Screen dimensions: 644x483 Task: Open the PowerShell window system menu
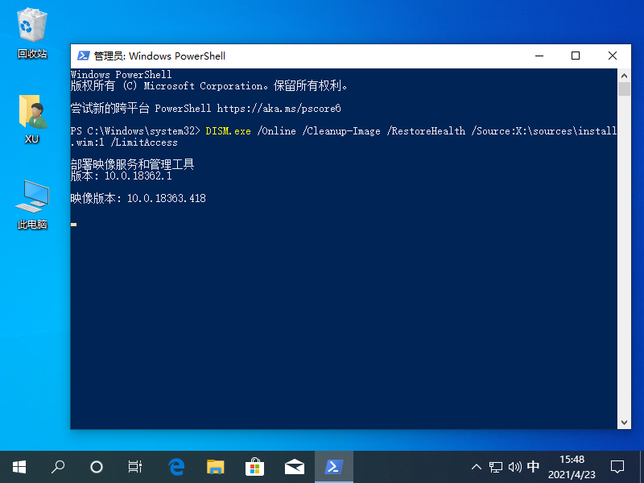click(x=83, y=56)
